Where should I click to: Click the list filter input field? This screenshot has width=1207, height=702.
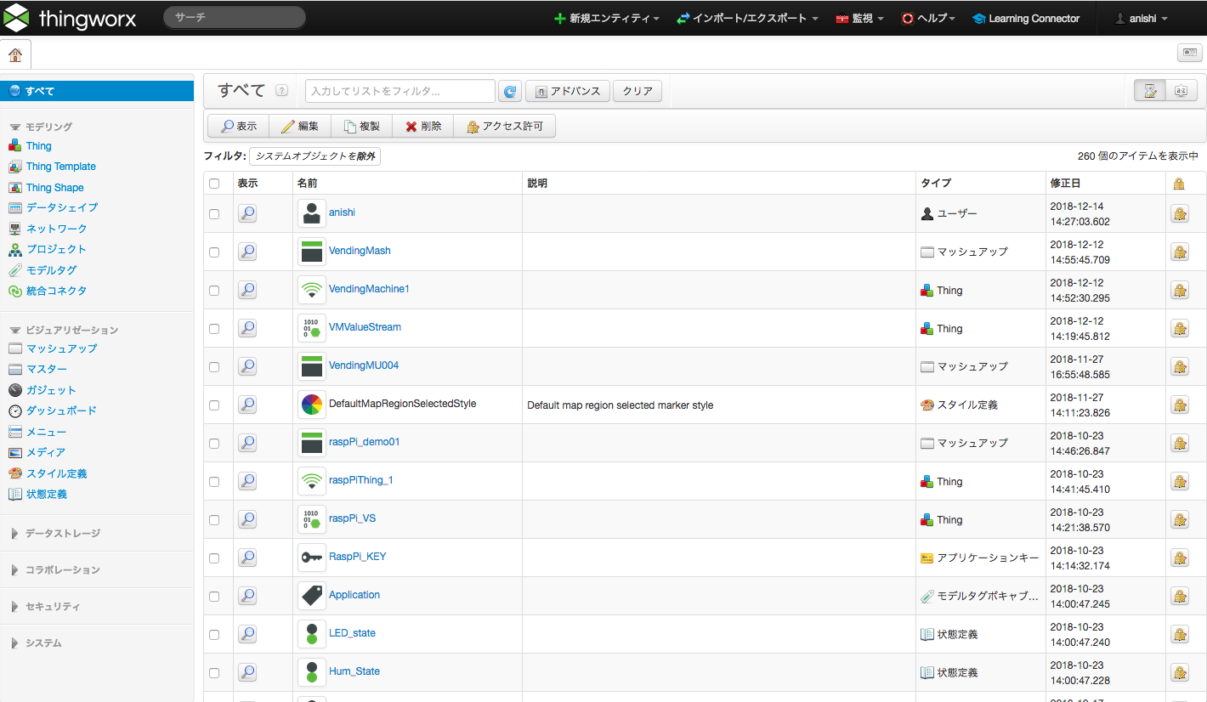pyautogui.click(x=400, y=91)
